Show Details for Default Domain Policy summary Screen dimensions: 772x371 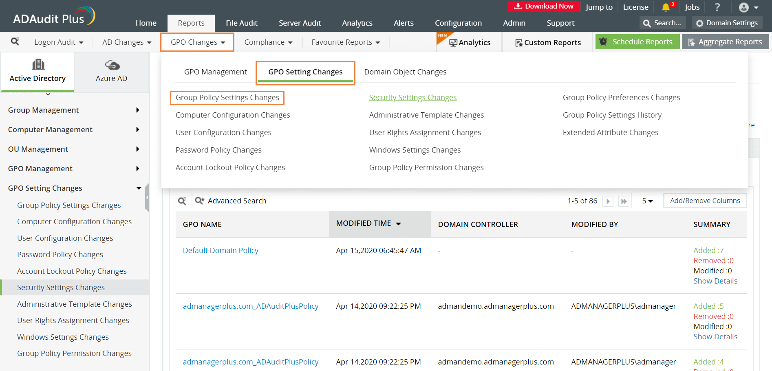(715, 281)
